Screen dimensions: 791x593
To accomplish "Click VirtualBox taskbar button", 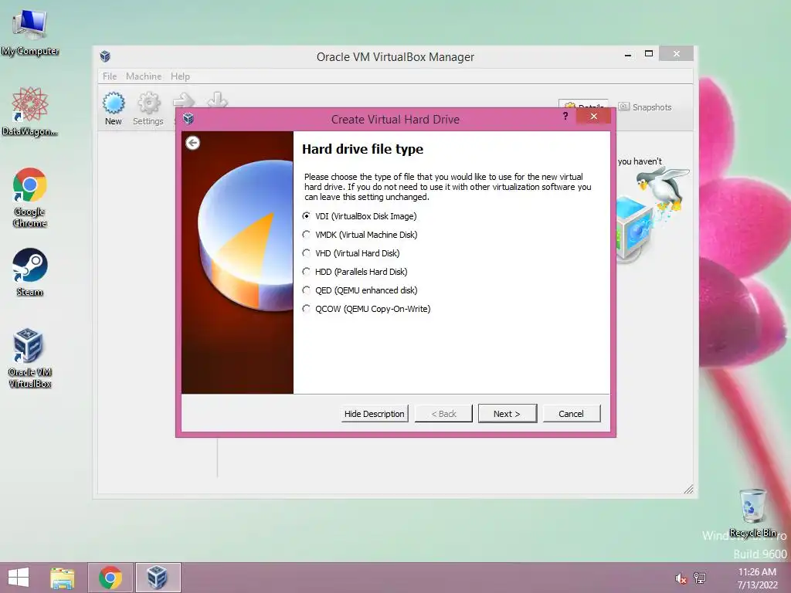I will 158,578.
